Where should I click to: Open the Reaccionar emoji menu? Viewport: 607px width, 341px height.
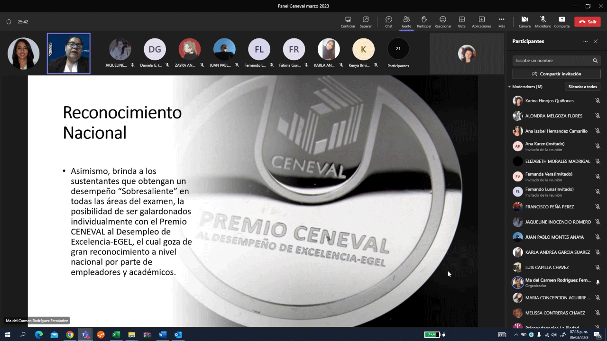[443, 22]
